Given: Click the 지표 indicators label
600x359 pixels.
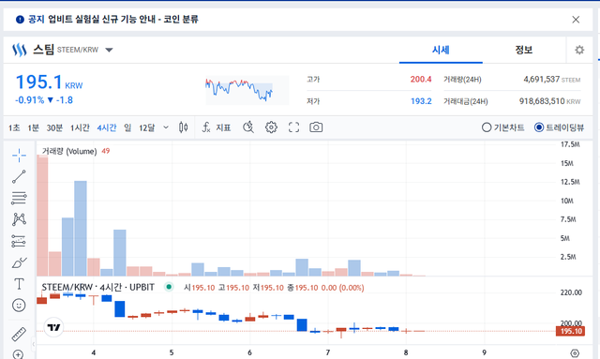Looking at the screenshot, I should coord(223,127).
